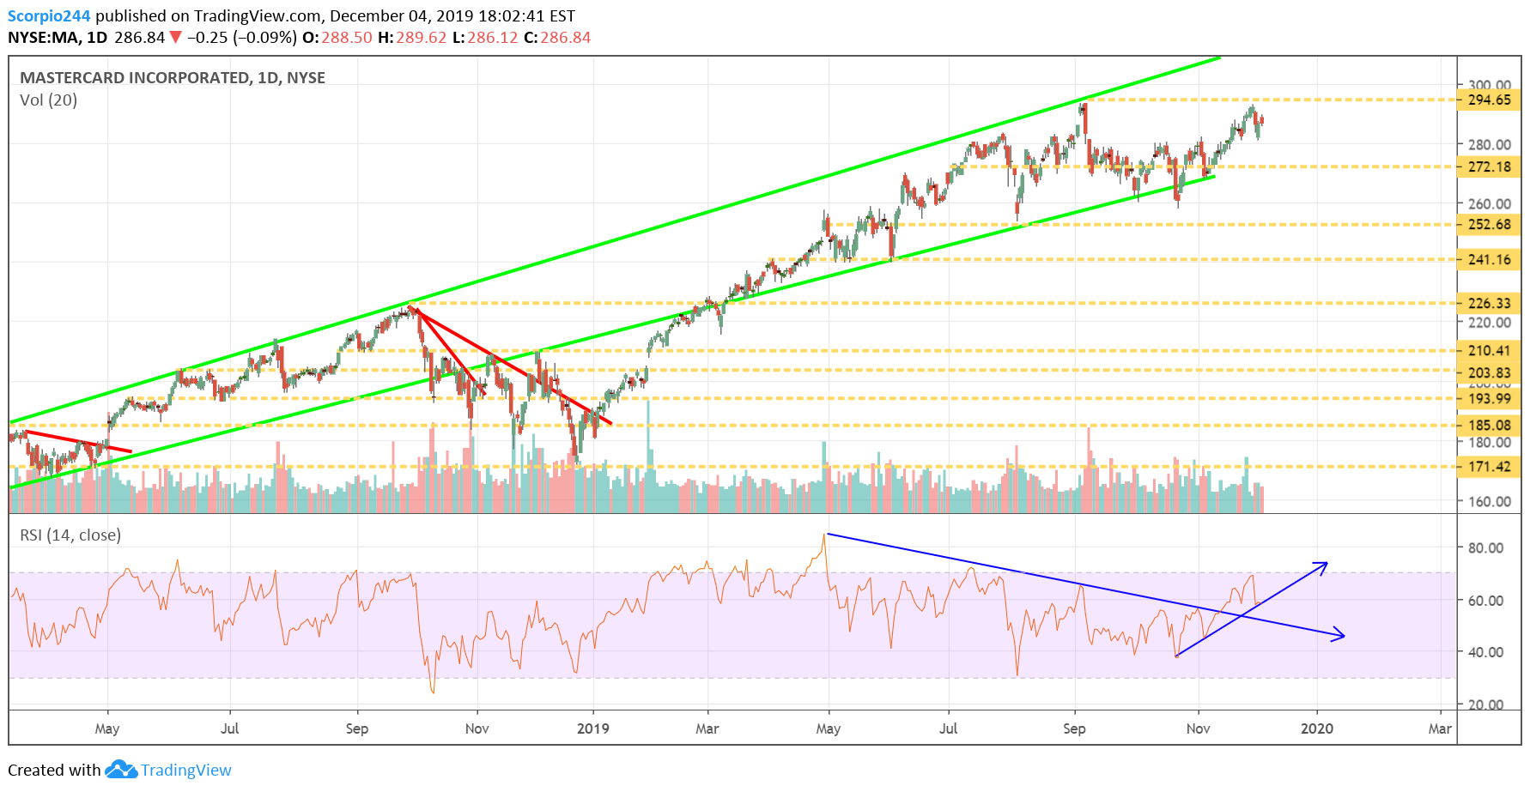Click the Low value 286.12

pyautogui.click(x=493, y=37)
